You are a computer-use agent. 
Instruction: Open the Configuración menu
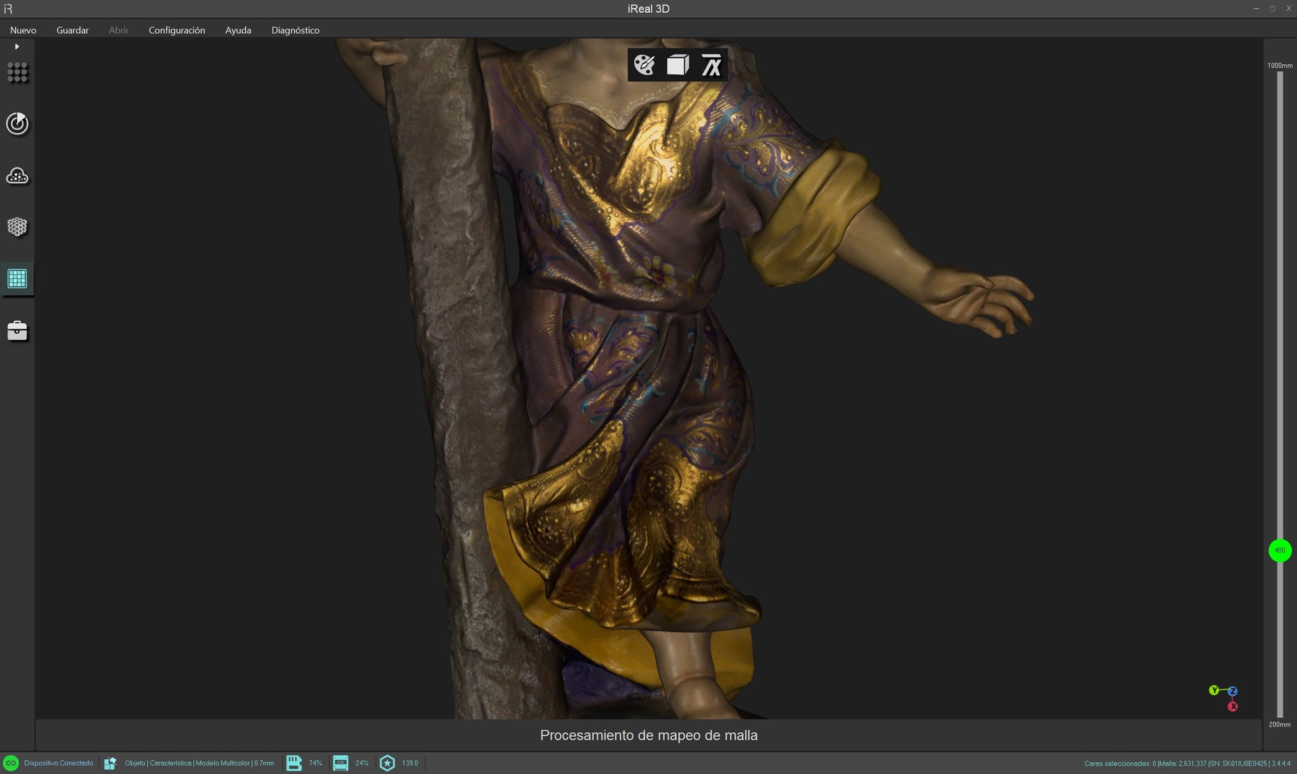177,30
